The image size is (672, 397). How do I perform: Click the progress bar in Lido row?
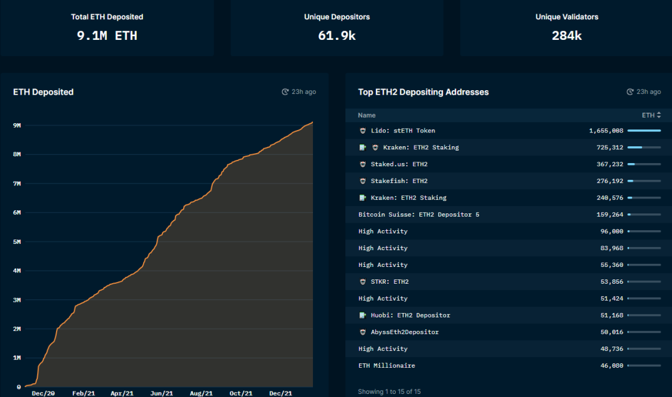644,131
